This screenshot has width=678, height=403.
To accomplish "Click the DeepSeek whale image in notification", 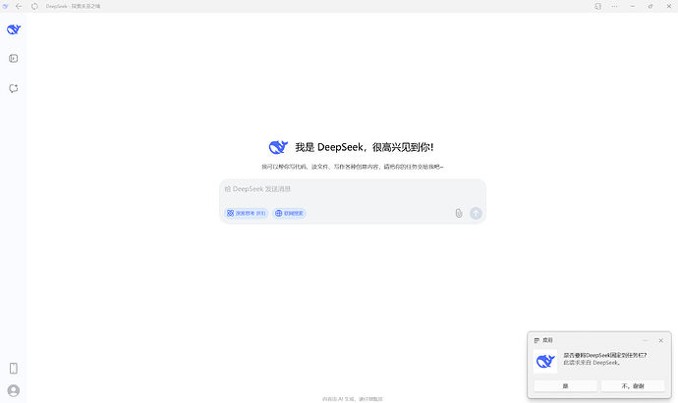I will [x=545, y=361].
